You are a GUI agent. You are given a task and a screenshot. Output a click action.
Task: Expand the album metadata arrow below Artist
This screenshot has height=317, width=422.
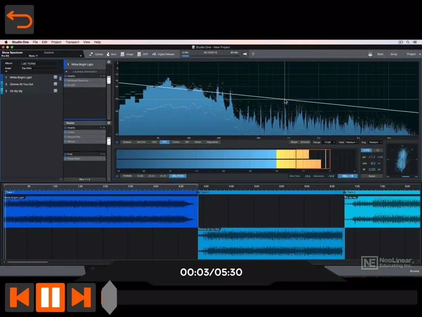(6, 72)
